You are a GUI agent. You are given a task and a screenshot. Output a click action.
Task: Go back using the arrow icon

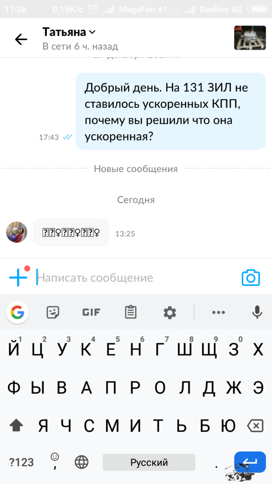pos(21,39)
